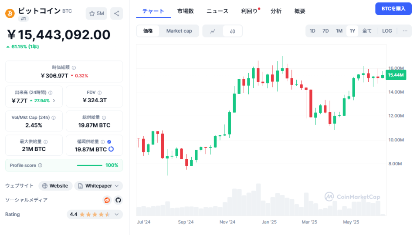Image resolution: width=417 pixels, height=235 pixels.
Task: Set chart range to 全て
Action: click(x=367, y=31)
